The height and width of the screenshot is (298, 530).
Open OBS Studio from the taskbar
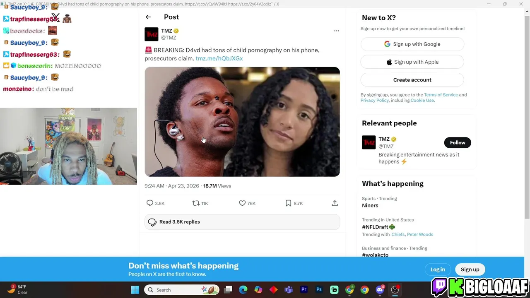[x=395, y=290]
